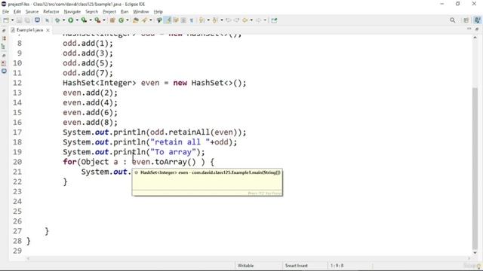483x271 pixels.
Task: Expand the Debug launch dropdown arrow
Action: 63,20
